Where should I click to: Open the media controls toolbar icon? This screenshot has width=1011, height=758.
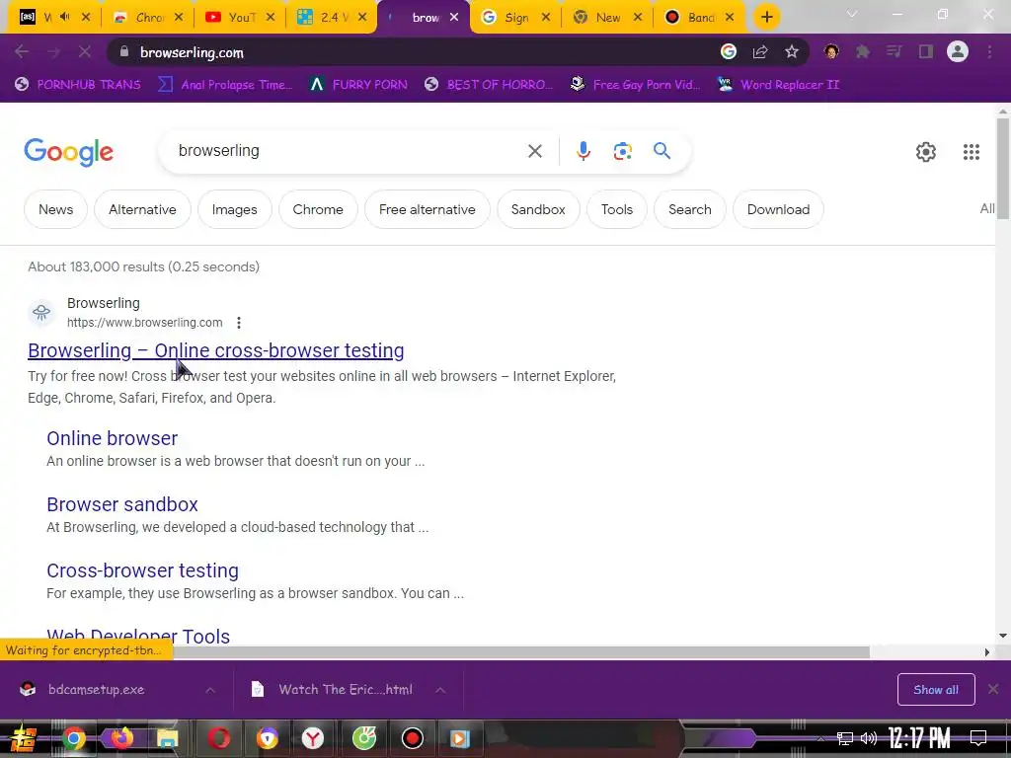pos(894,52)
